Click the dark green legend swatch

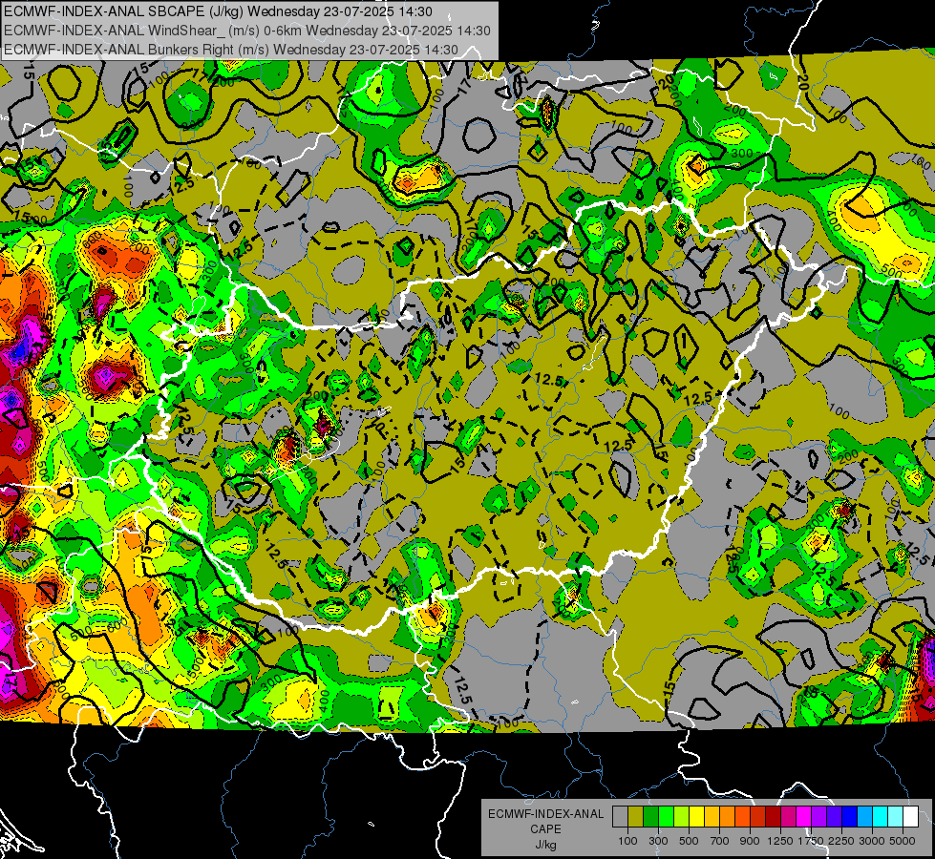(650, 816)
